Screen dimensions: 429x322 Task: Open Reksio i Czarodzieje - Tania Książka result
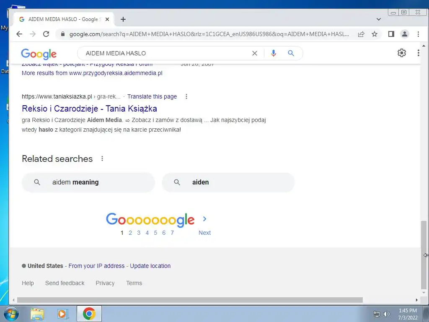[x=90, y=109]
